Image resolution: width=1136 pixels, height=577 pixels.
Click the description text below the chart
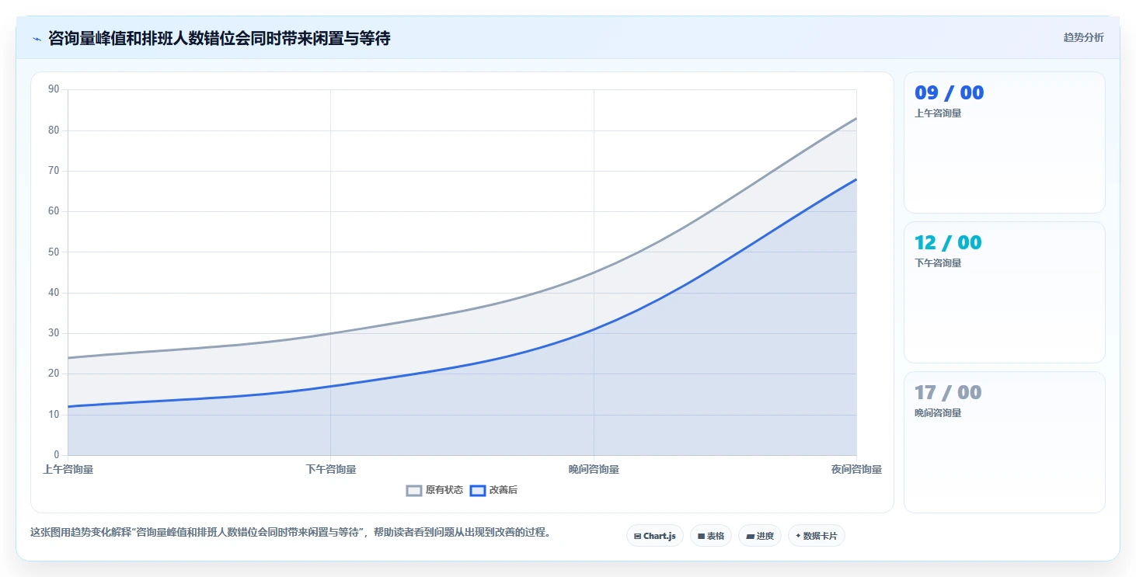(x=290, y=533)
